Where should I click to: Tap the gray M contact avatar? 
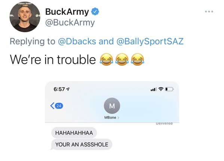pos(112,106)
